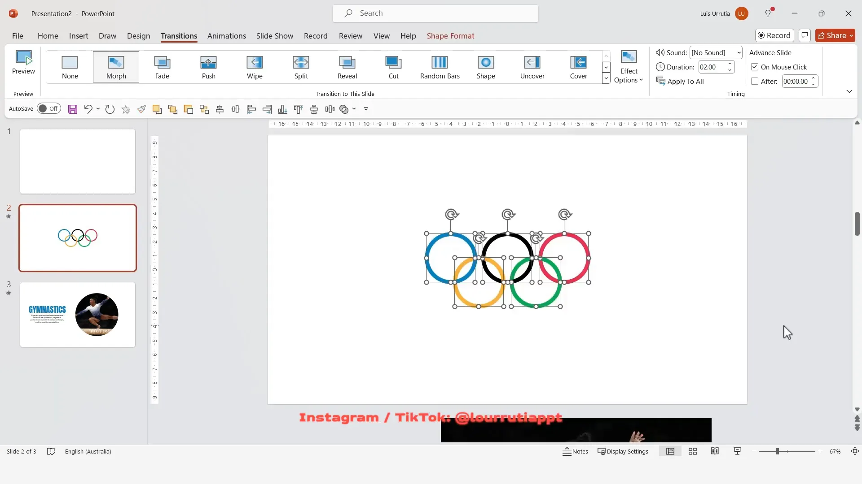
Task: Switch to Slide Sorter view
Action: point(693,451)
